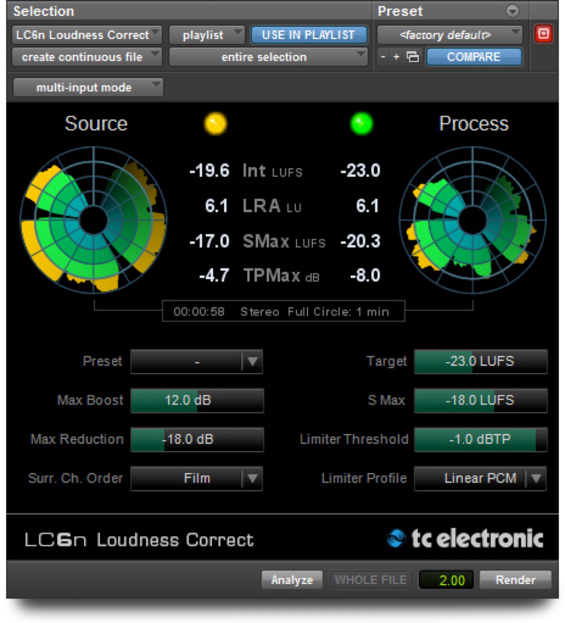Screen dimensions: 565x623
Task: Toggle the WHOLE FILE button
Action: [x=371, y=580]
